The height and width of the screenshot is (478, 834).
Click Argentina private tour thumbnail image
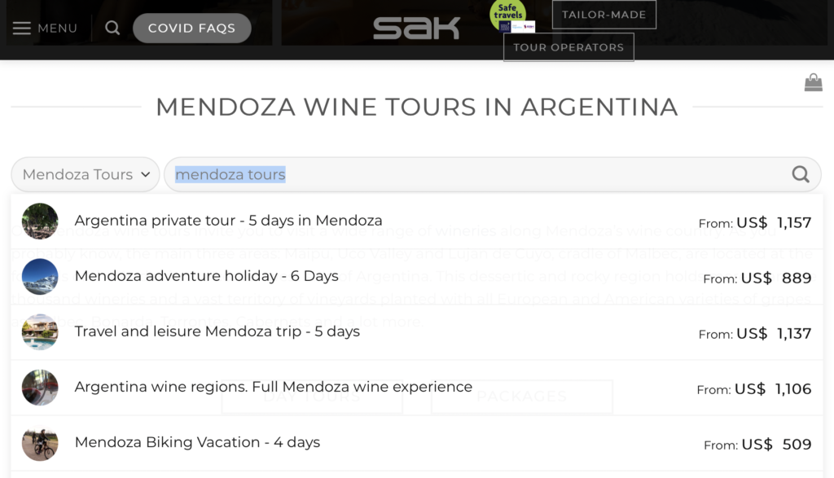(x=40, y=221)
